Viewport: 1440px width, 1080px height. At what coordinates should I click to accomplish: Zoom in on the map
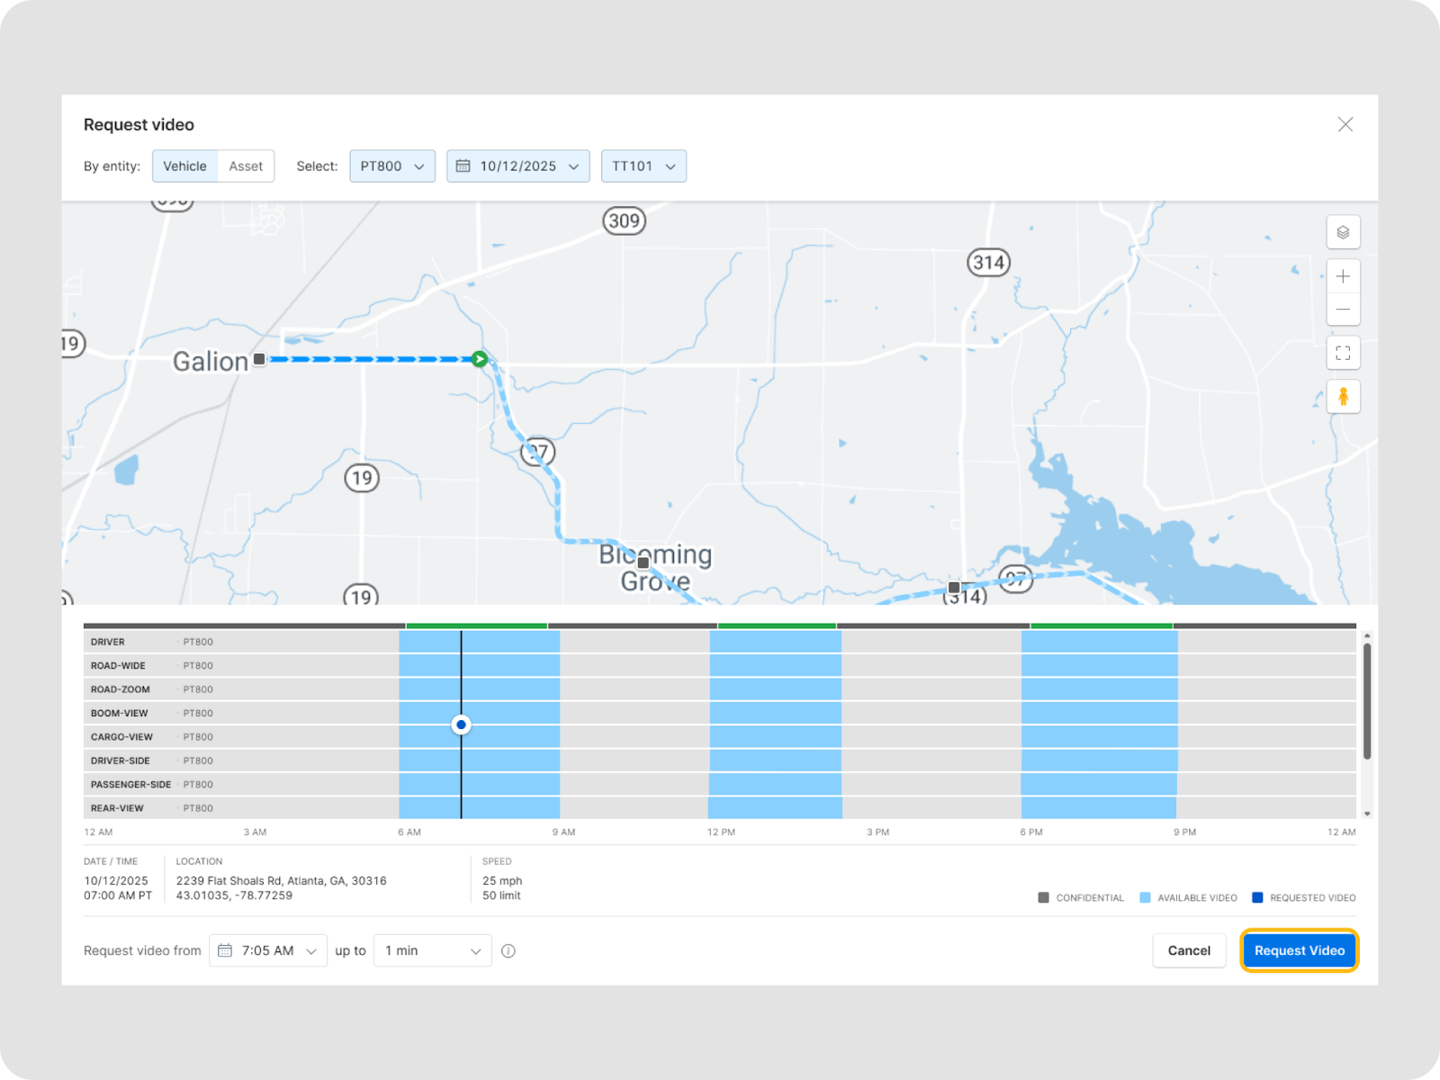(1343, 276)
